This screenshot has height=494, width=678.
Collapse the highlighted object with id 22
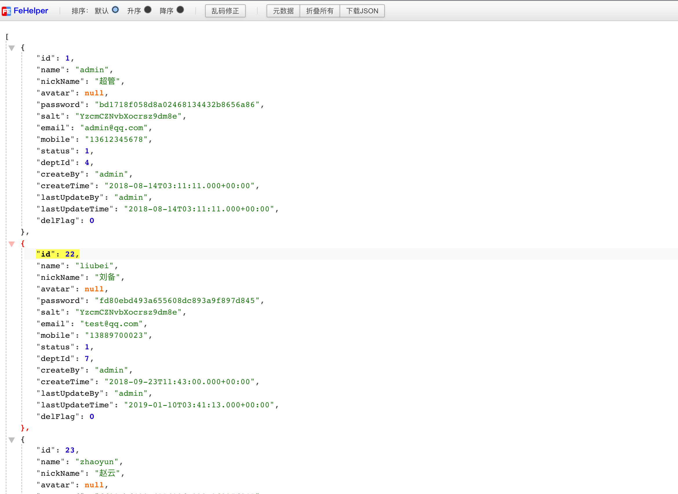(12, 244)
